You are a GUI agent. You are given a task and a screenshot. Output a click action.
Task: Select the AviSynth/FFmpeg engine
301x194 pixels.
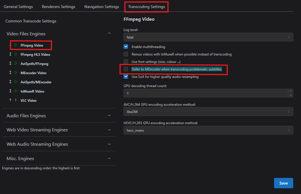34,64
